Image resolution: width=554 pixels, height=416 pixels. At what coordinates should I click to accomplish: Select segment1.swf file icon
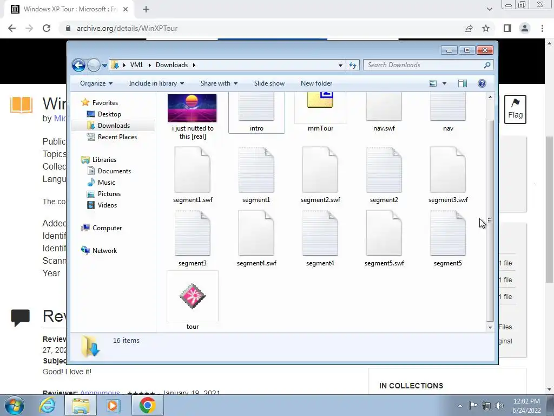[193, 170]
